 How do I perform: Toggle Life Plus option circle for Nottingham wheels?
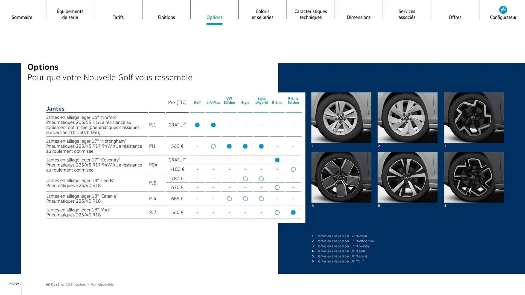coord(213,146)
